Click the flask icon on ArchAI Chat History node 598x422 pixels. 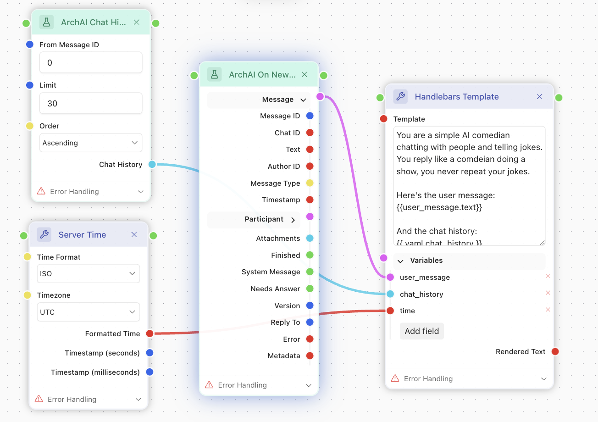46,22
